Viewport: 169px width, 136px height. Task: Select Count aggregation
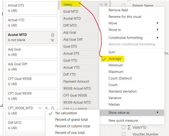132,85
